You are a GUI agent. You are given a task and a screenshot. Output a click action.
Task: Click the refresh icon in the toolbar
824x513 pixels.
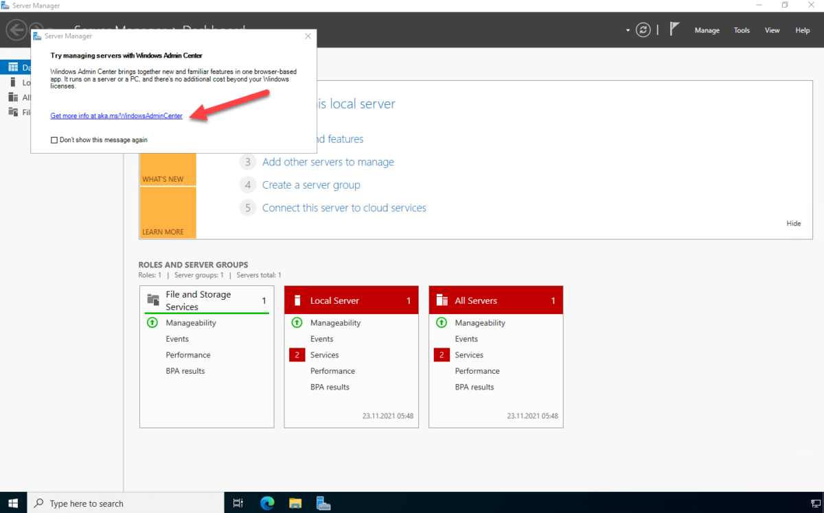(x=643, y=30)
